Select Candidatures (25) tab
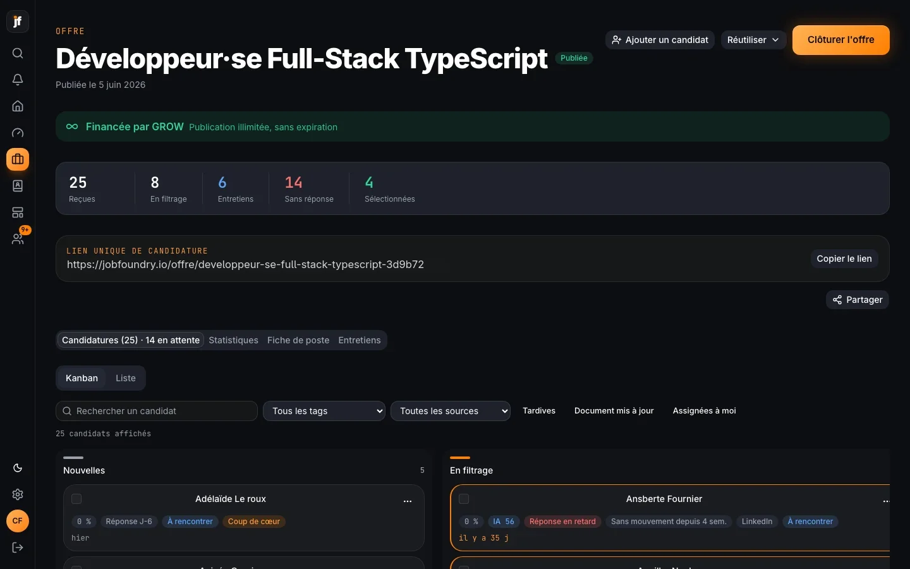The image size is (910, 569). pos(131,340)
